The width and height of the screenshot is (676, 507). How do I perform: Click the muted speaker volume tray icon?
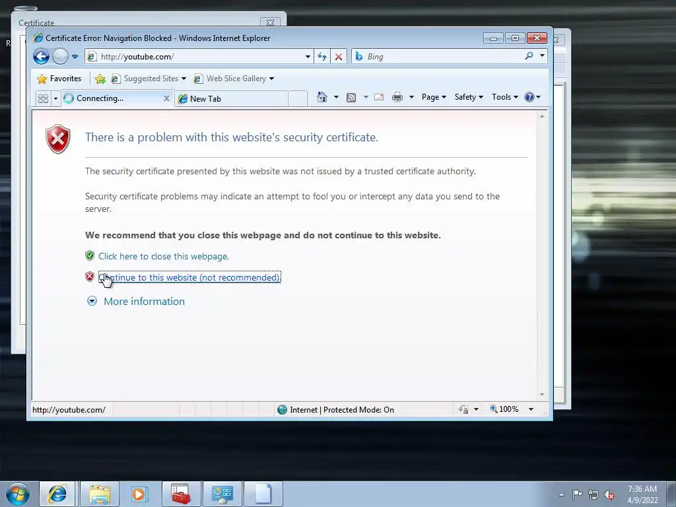click(609, 494)
